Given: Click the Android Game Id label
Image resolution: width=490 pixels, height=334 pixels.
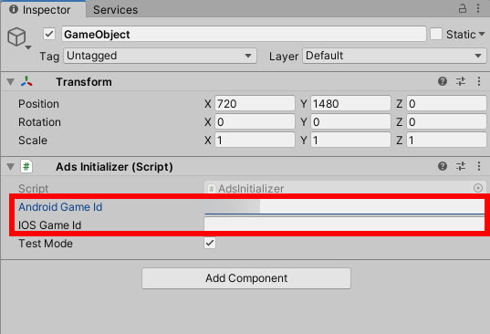Looking at the screenshot, I should coord(60,207).
